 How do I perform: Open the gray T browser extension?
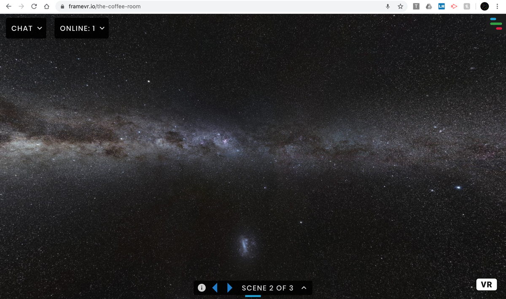click(416, 7)
